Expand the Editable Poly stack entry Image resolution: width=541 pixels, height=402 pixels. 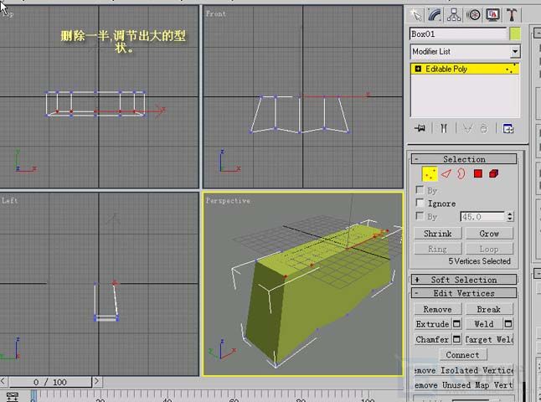(x=418, y=69)
